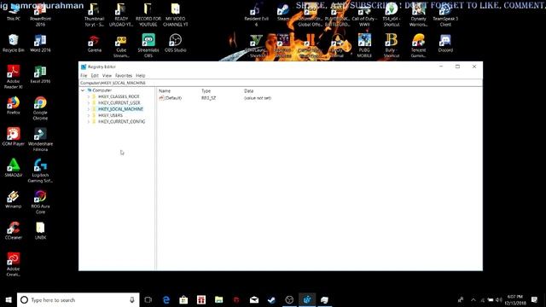Click the Type column header

[x=206, y=91]
